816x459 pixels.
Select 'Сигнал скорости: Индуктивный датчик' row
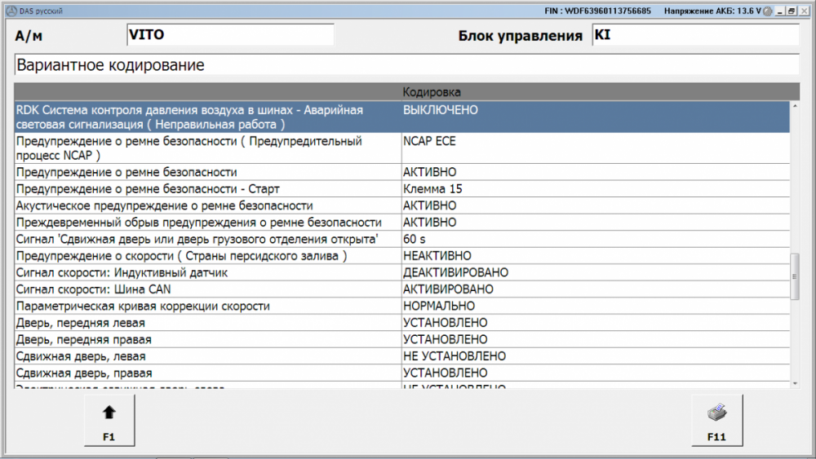click(402, 272)
